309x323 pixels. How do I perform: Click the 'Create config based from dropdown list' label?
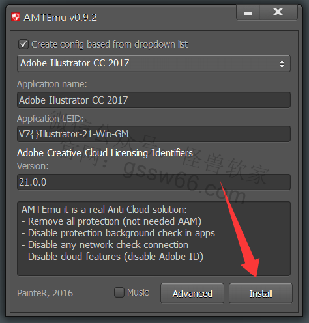(110, 44)
